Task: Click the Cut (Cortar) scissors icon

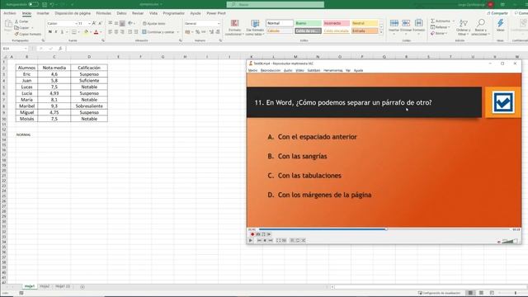Action: coord(16,21)
